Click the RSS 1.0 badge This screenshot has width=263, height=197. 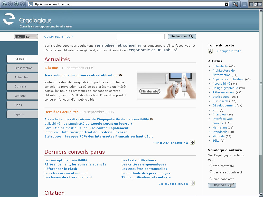point(26,37)
